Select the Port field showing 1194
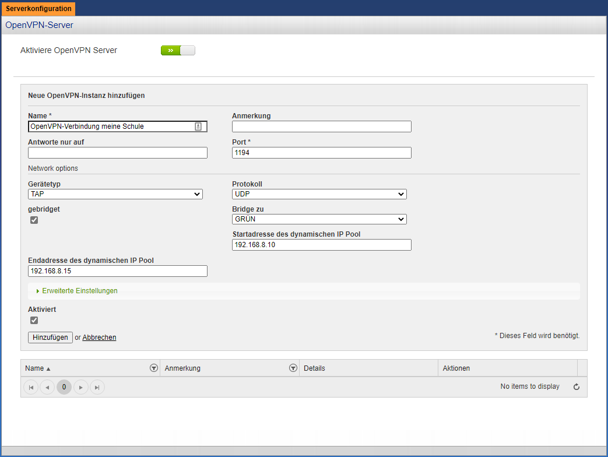 tap(321, 153)
